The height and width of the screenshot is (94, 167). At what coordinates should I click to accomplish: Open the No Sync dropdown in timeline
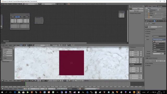(73, 89)
